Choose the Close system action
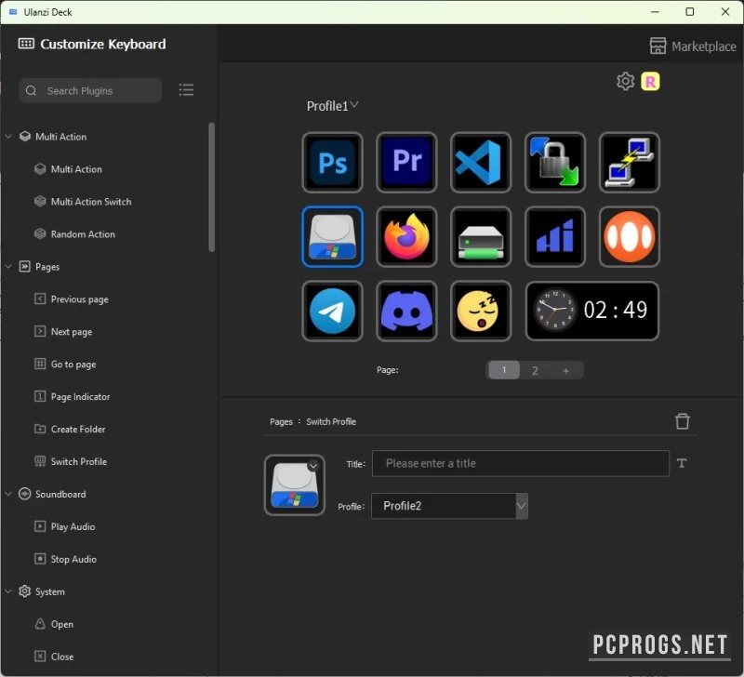Image resolution: width=744 pixels, height=677 pixels. pyautogui.click(x=54, y=657)
